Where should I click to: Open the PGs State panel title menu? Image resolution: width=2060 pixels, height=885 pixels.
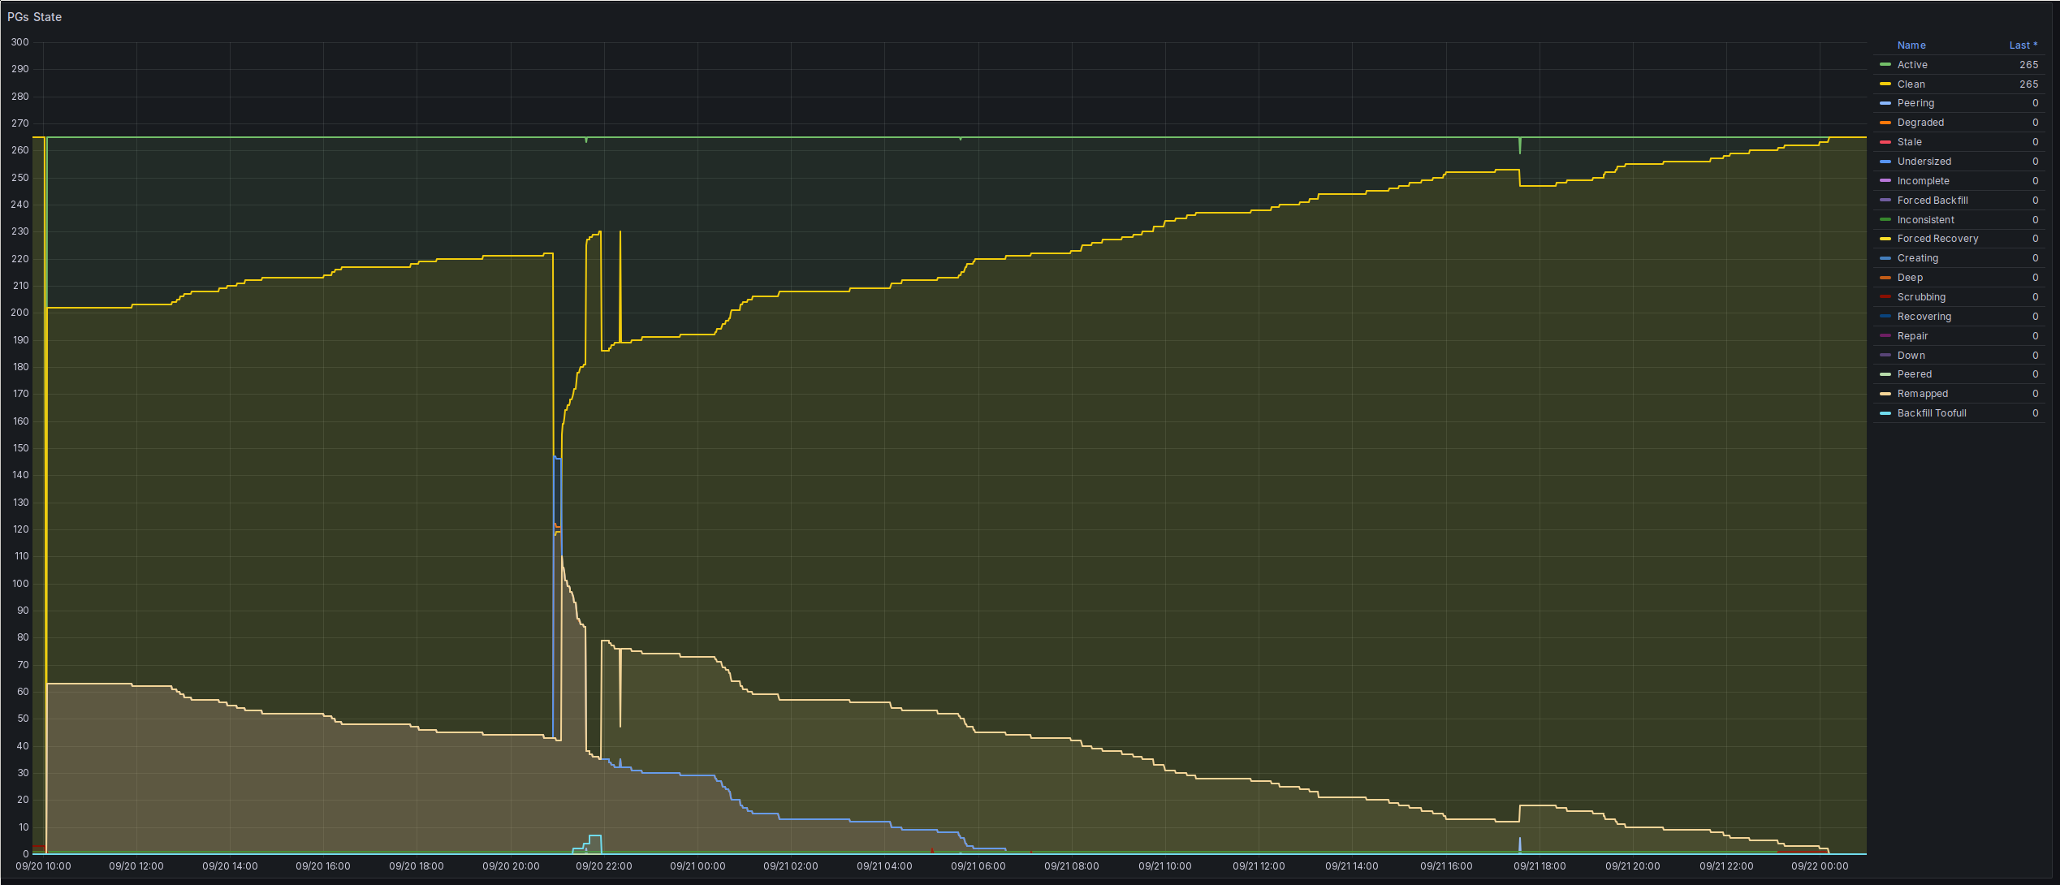pos(34,17)
